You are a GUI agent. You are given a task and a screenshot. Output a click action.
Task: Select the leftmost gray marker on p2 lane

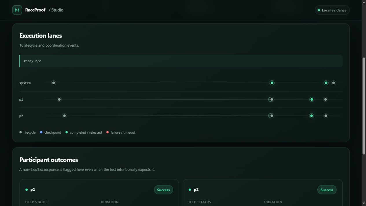(65, 116)
